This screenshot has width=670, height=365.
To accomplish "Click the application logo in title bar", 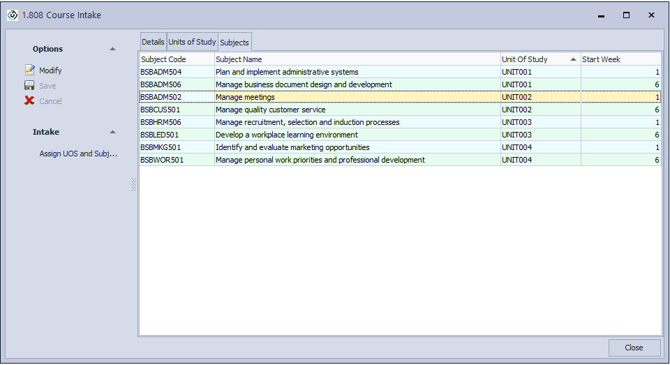I will pyautogui.click(x=13, y=15).
